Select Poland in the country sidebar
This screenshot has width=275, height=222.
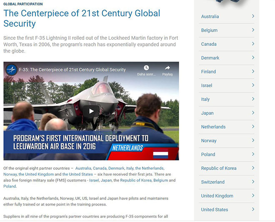(x=208, y=154)
